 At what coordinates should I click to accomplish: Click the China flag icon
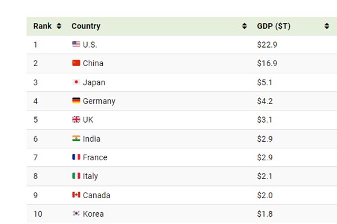tap(76, 63)
